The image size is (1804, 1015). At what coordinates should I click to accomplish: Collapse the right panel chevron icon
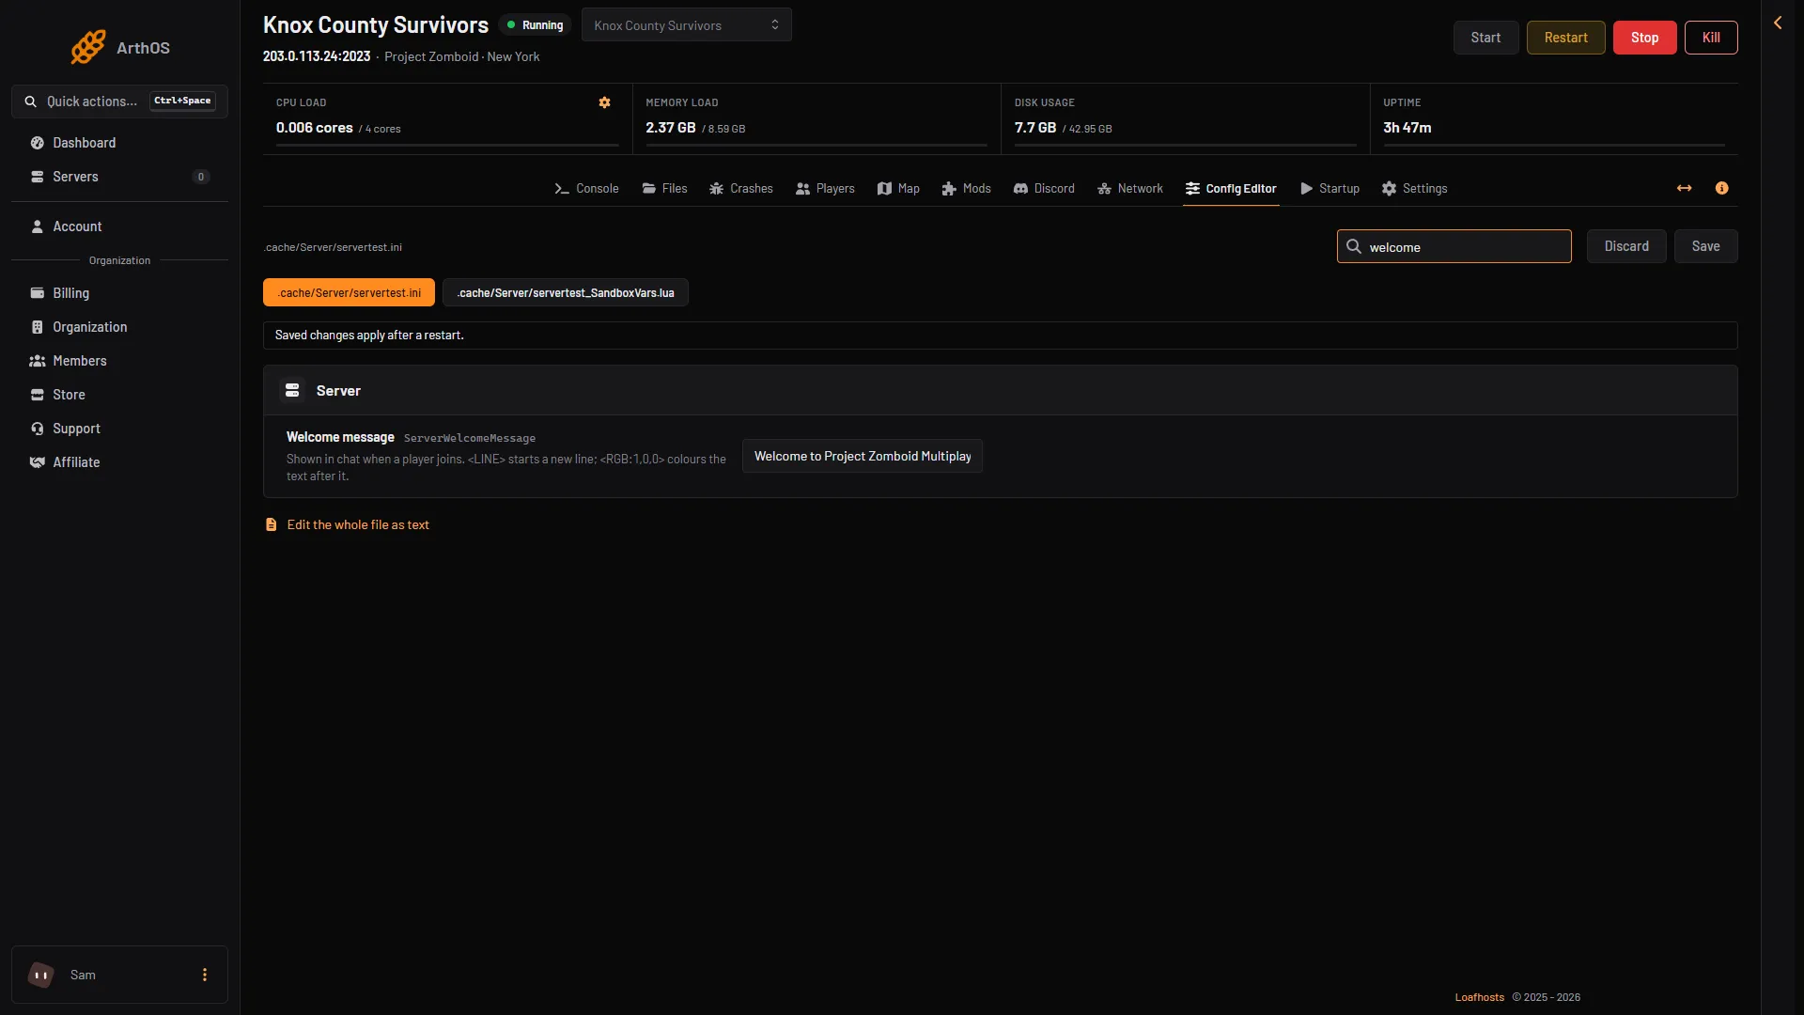(1778, 23)
